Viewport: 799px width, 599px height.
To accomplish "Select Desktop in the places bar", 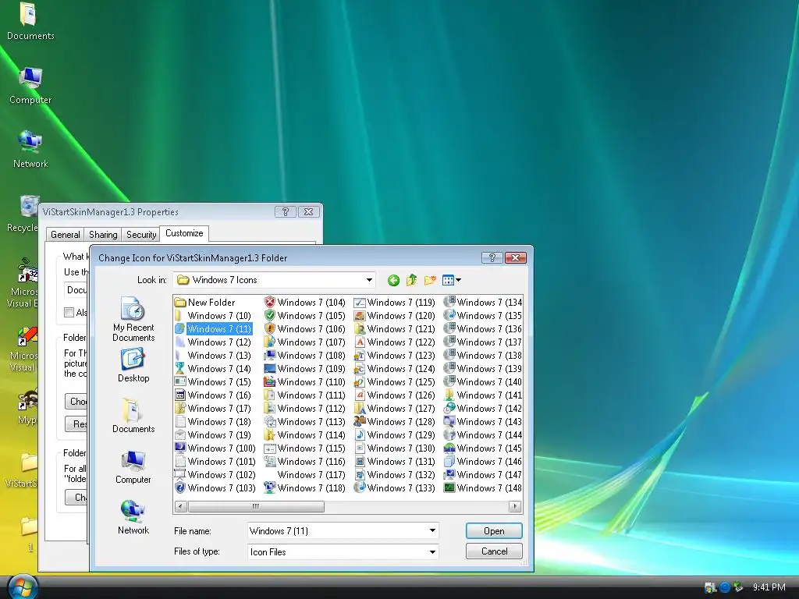I will click(133, 365).
